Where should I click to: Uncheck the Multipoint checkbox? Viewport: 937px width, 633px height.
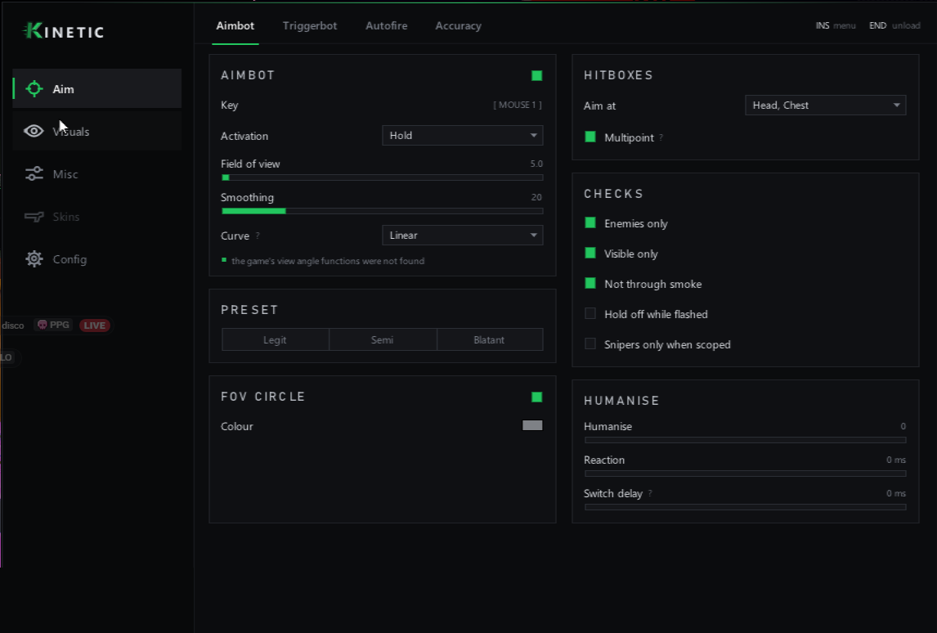pos(590,137)
